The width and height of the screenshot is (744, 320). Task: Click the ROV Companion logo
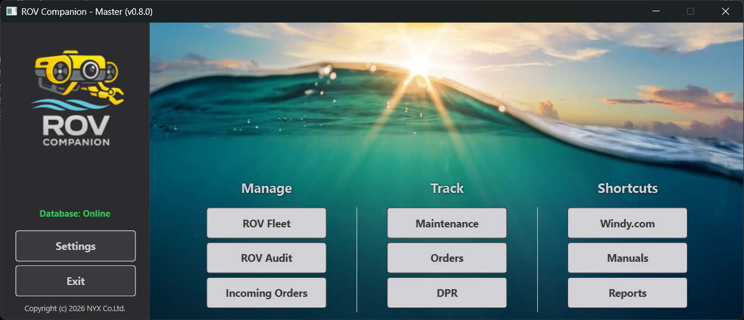pyautogui.click(x=78, y=98)
